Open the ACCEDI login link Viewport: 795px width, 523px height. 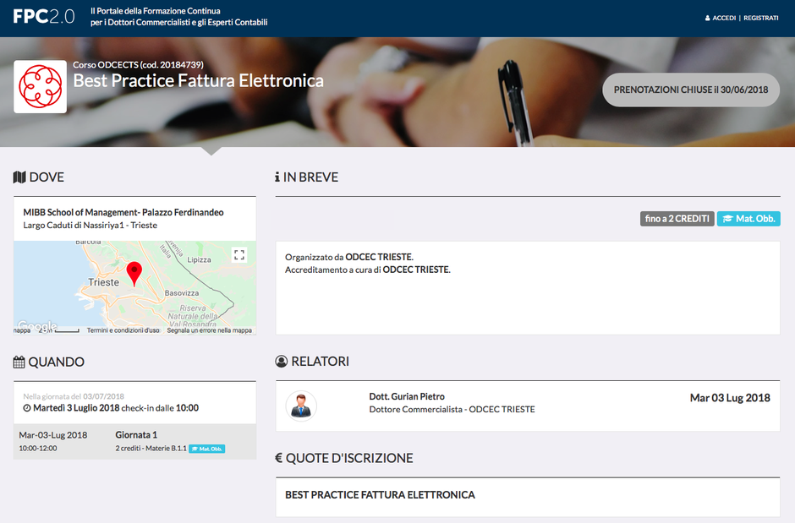pyautogui.click(x=724, y=19)
